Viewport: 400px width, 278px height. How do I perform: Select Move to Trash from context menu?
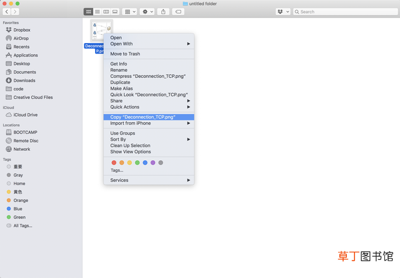(x=149, y=54)
